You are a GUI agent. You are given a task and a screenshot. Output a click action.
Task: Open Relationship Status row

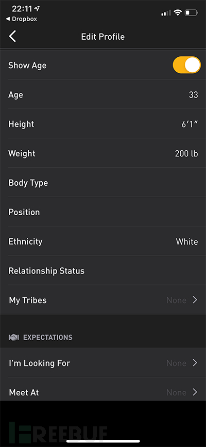(103, 271)
